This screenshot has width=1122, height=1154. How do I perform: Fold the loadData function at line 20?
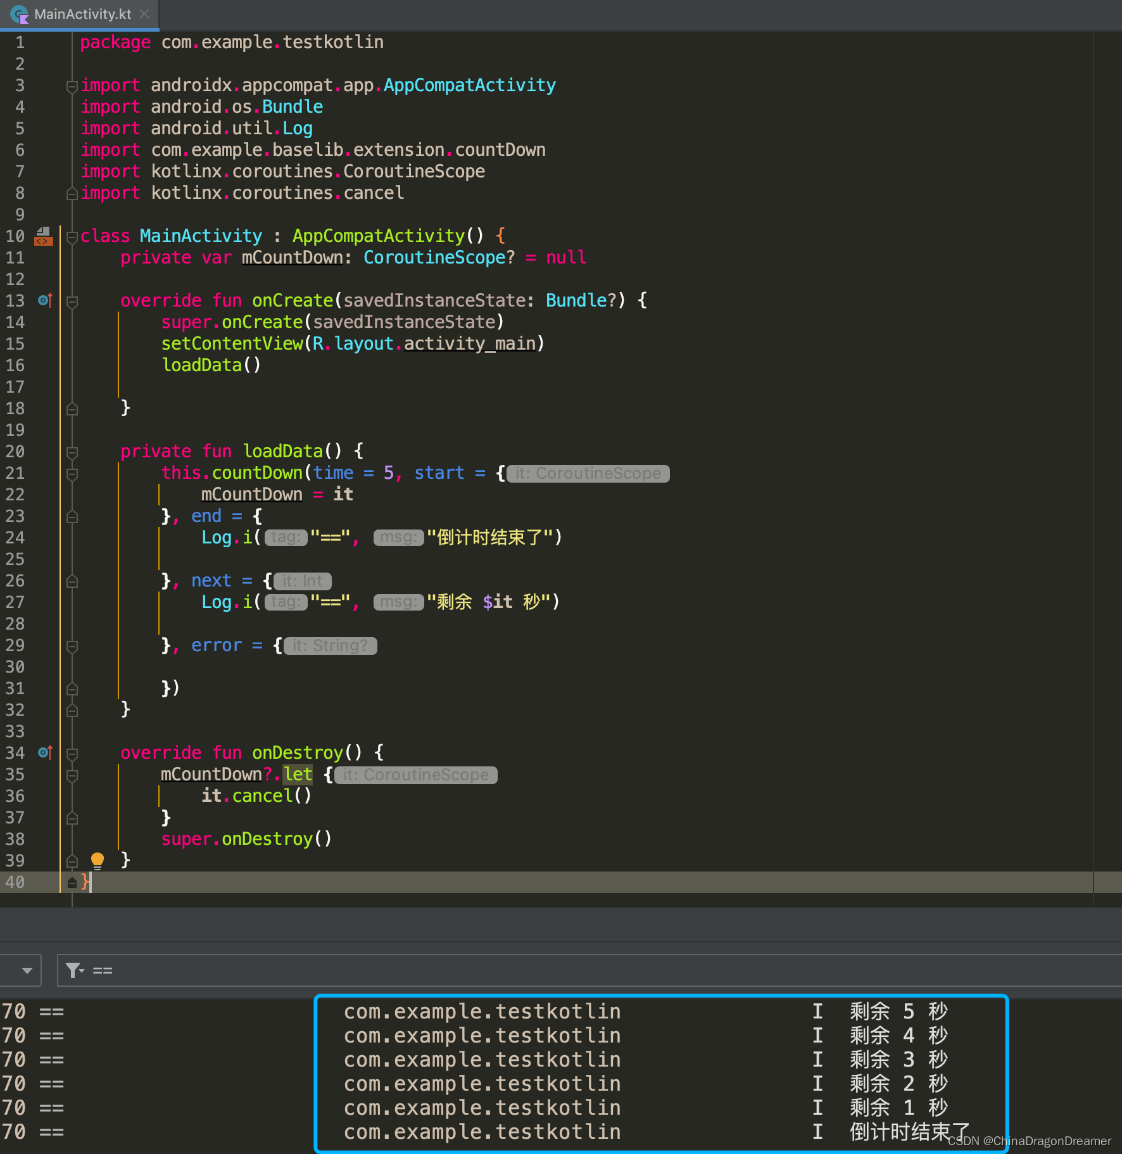coord(72,452)
